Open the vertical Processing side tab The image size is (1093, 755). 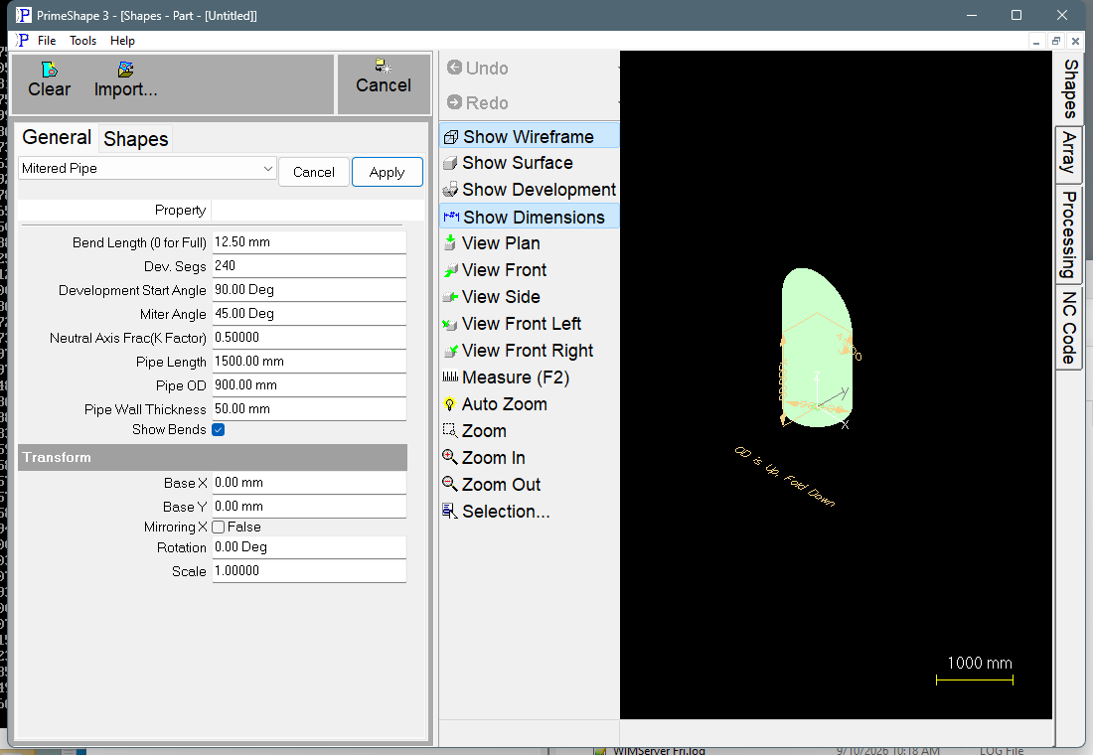[1069, 234]
